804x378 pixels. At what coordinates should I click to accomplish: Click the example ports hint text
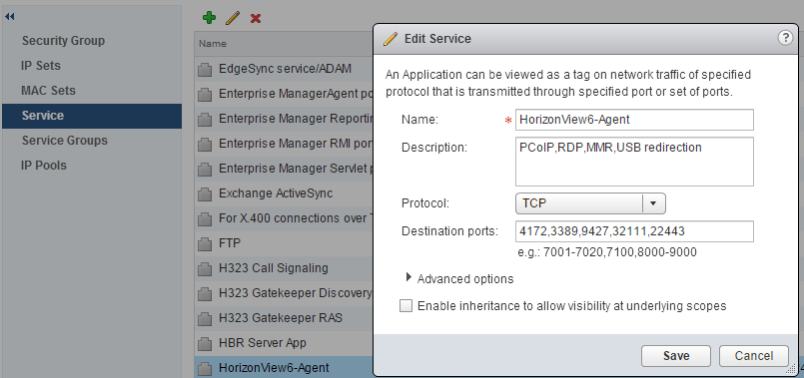pos(607,252)
